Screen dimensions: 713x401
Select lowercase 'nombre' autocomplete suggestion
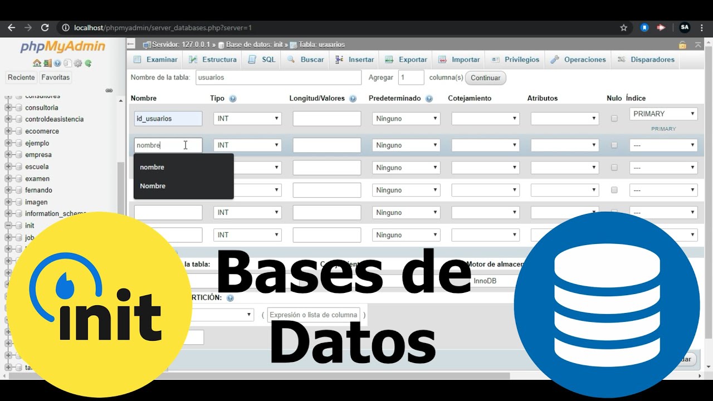(184, 167)
